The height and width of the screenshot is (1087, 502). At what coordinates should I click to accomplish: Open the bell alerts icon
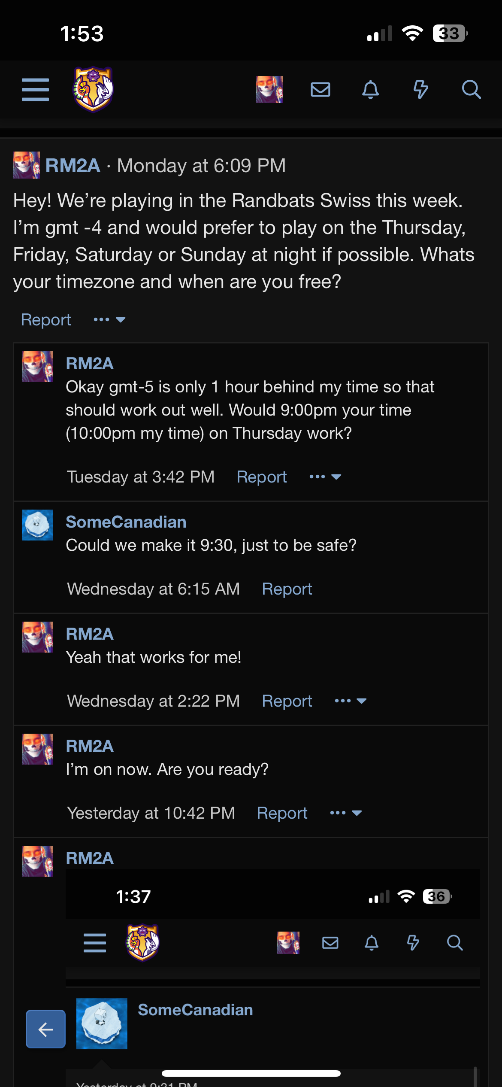click(x=370, y=90)
